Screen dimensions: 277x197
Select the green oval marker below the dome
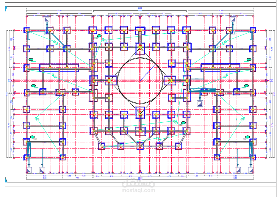pos(183,123)
